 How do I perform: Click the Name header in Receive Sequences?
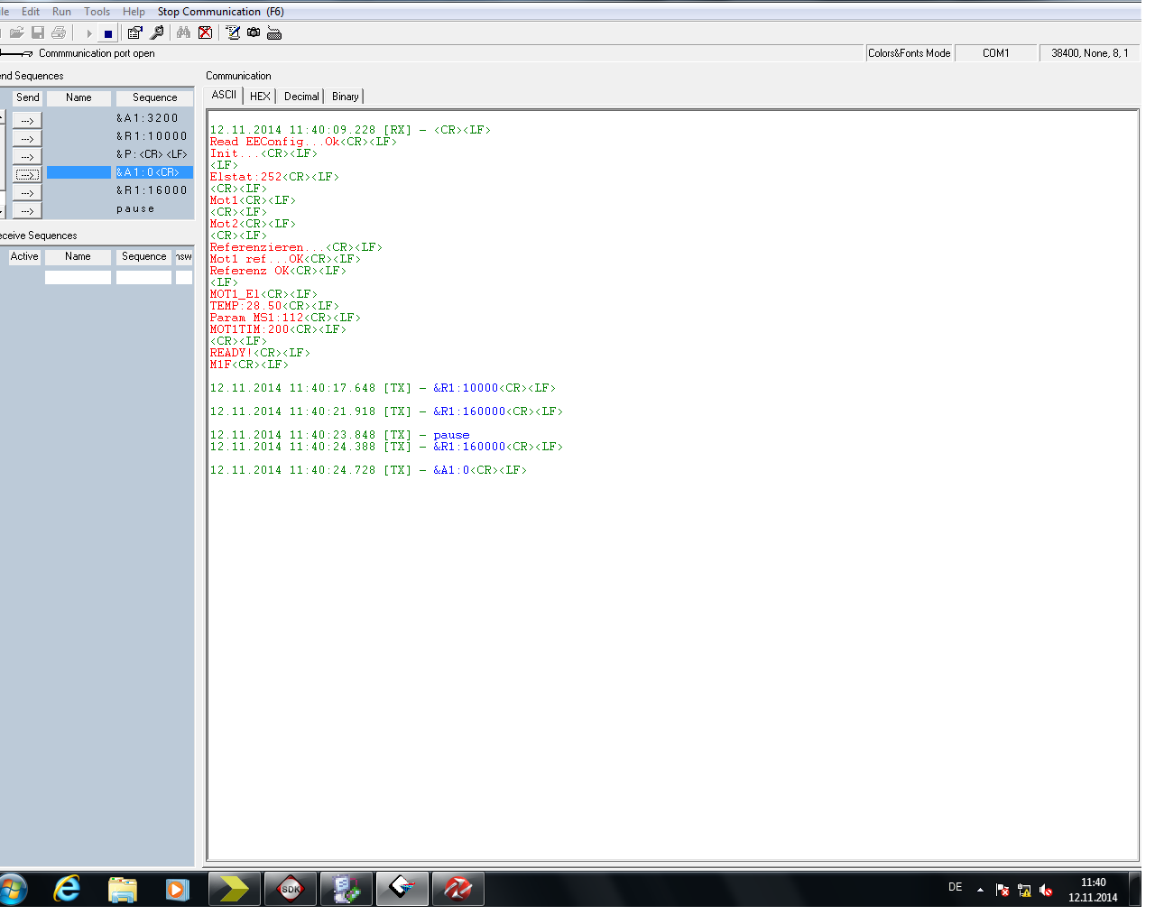[x=78, y=256]
